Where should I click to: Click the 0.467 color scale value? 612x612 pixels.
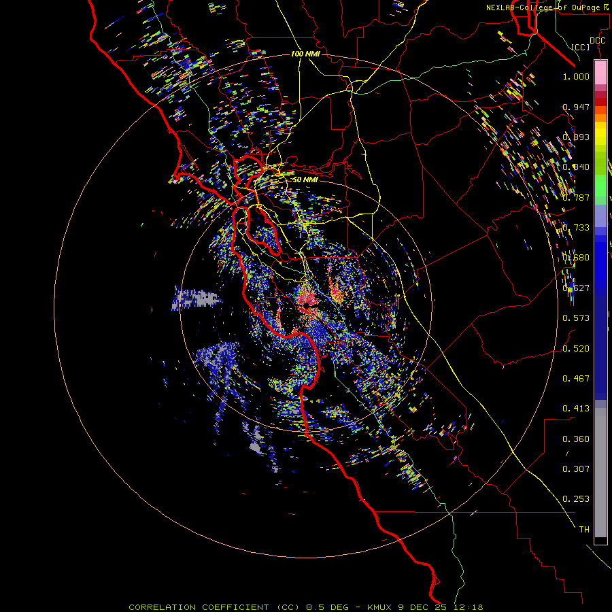tap(576, 379)
